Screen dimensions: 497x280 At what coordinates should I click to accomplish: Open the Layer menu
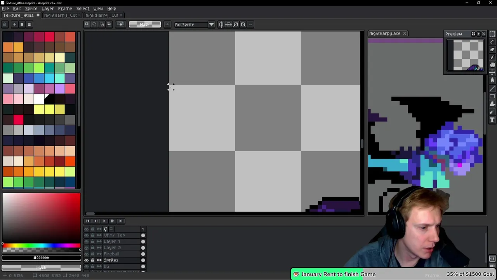[48, 9]
